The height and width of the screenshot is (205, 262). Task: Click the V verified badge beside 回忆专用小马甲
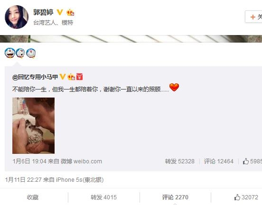click(63, 77)
